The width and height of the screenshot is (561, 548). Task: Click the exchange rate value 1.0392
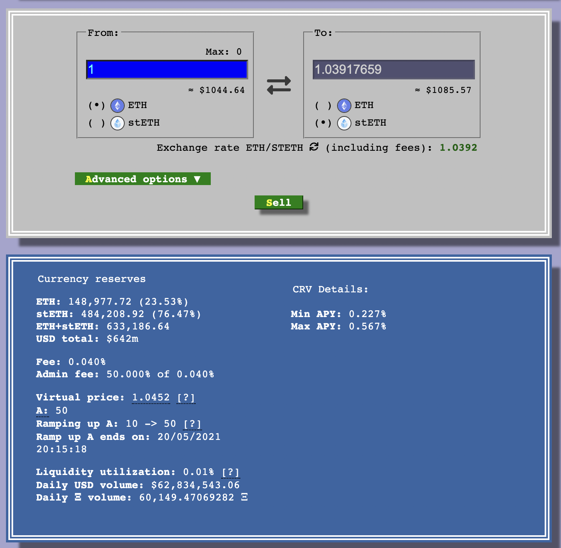[458, 148]
